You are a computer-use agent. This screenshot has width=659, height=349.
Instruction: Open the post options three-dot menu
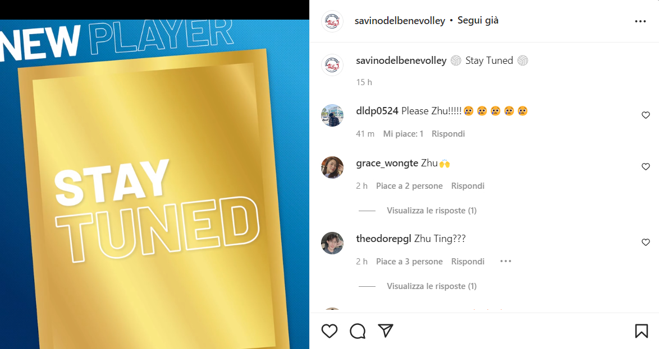click(x=640, y=21)
